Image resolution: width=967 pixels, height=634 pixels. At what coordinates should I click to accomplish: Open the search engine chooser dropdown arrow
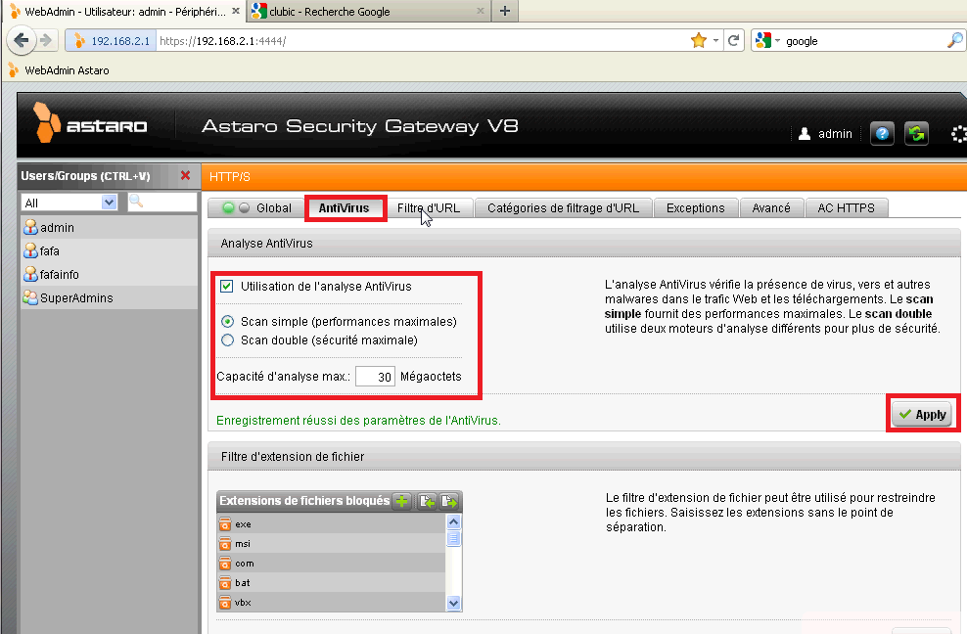pos(777,41)
